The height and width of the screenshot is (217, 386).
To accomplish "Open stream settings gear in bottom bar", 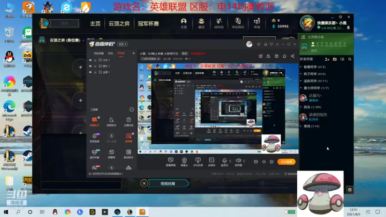I will 272,162.
